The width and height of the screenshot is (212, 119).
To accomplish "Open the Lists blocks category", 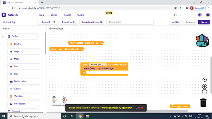I will coord(24,74).
